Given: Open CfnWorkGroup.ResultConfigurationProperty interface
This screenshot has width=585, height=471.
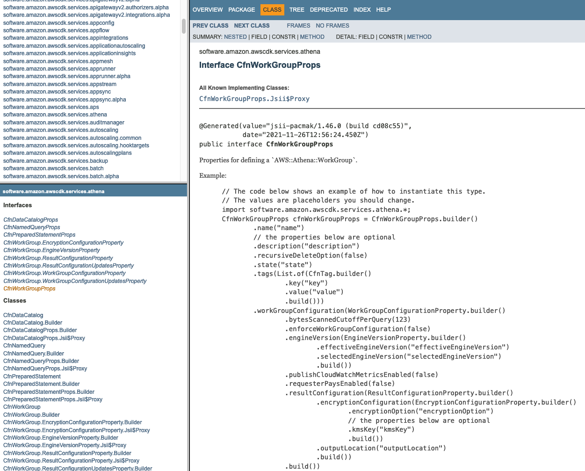Looking at the screenshot, I should coord(58,258).
